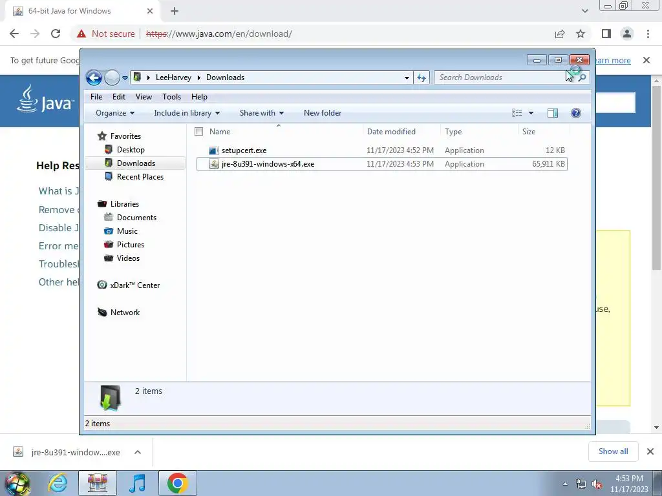Open the View menu
This screenshot has width=662, height=496.
click(144, 97)
